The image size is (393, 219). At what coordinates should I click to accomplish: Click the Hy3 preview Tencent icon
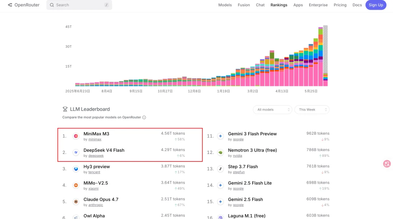(x=76, y=169)
